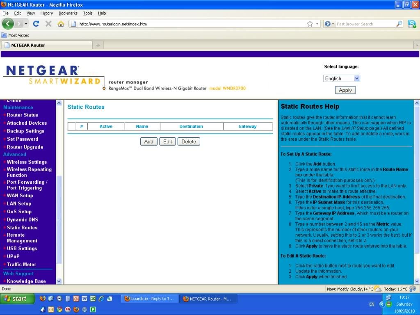The width and height of the screenshot is (420, 315).
Task: Launch Word from the quick launch bar
Action: pyautogui.click(x=84, y=299)
